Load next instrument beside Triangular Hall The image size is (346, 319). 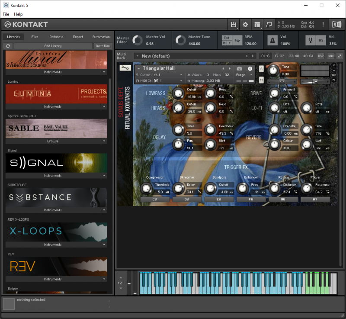(230, 69)
